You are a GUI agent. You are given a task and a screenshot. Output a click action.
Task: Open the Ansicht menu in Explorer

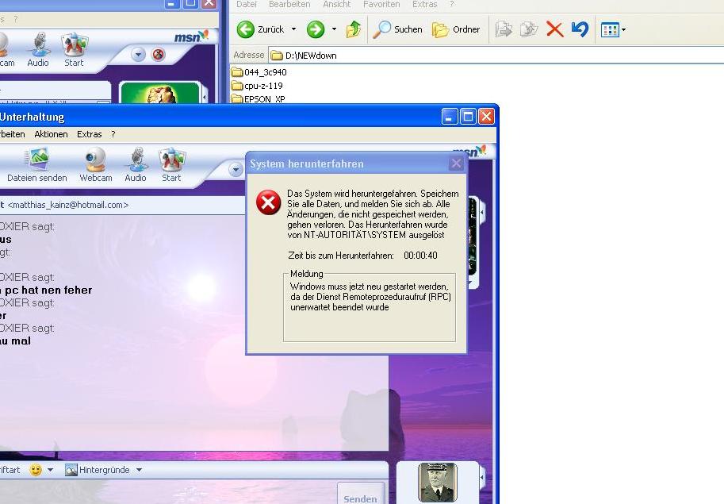point(336,4)
